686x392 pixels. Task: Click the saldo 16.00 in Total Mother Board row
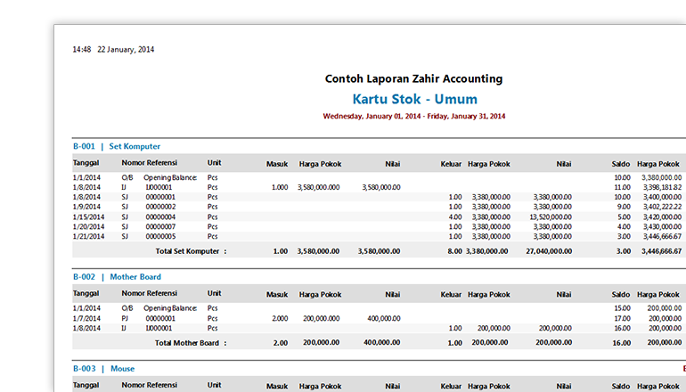click(622, 343)
